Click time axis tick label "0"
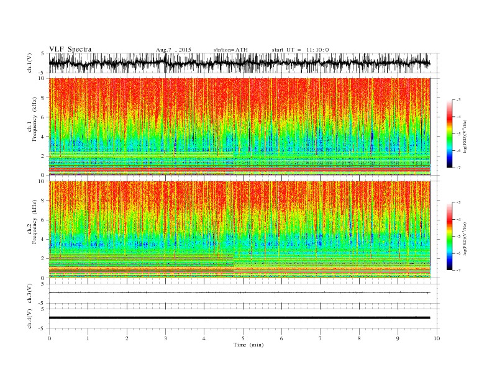Viewport: 492px width, 380px height. tap(49, 338)
